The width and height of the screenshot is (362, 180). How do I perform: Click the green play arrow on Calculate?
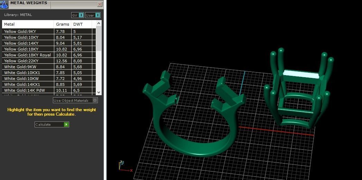coord(66,124)
